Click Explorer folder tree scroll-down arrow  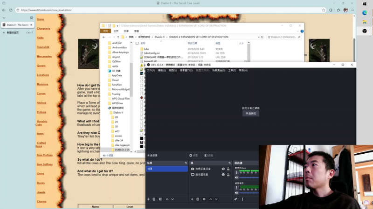(131, 152)
